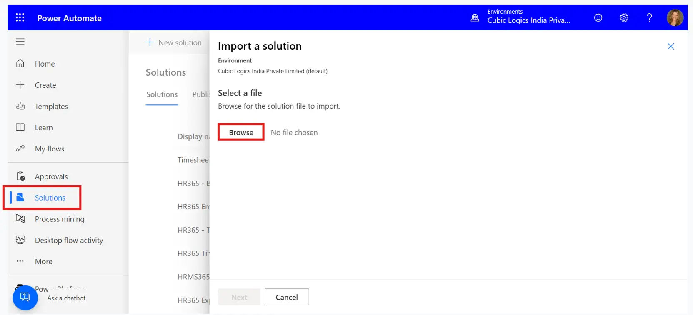Viewport: 693px width, 315px height.
Task: Open the Desktop flow activity icon
Action: coord(20,240)
